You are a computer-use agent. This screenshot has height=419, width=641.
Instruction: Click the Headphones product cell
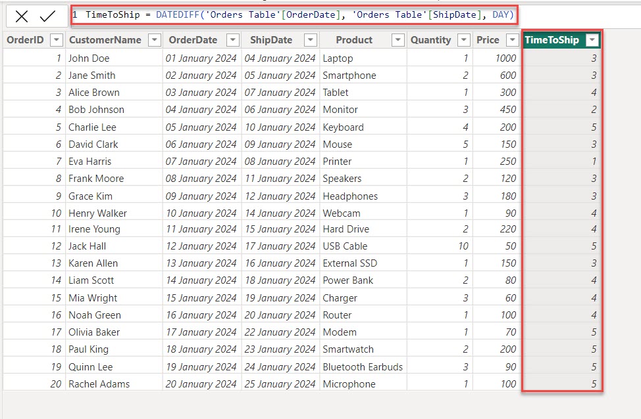pyautogui.click(x=363, y=196)
